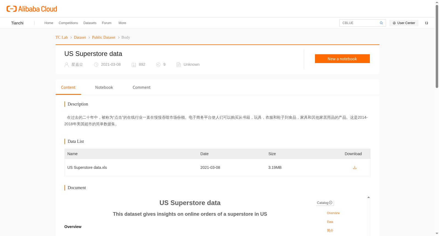Click the file size 3.19MB cell
Image resolution: width=439 pixels, height=236 pixels.
click(275, 167)
